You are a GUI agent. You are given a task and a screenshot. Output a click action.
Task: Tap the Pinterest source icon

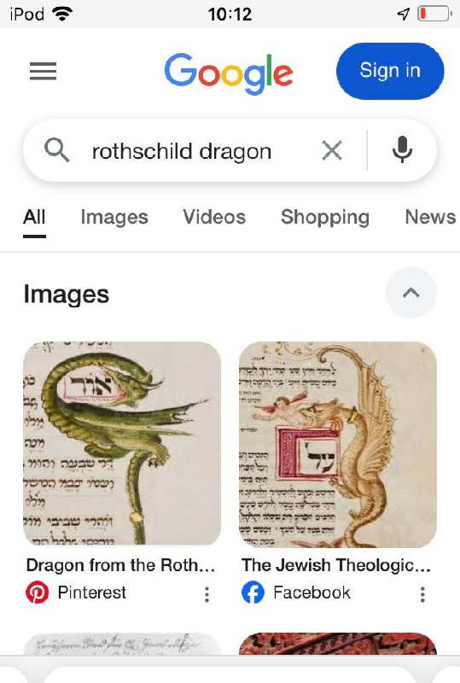click(37, 593)
